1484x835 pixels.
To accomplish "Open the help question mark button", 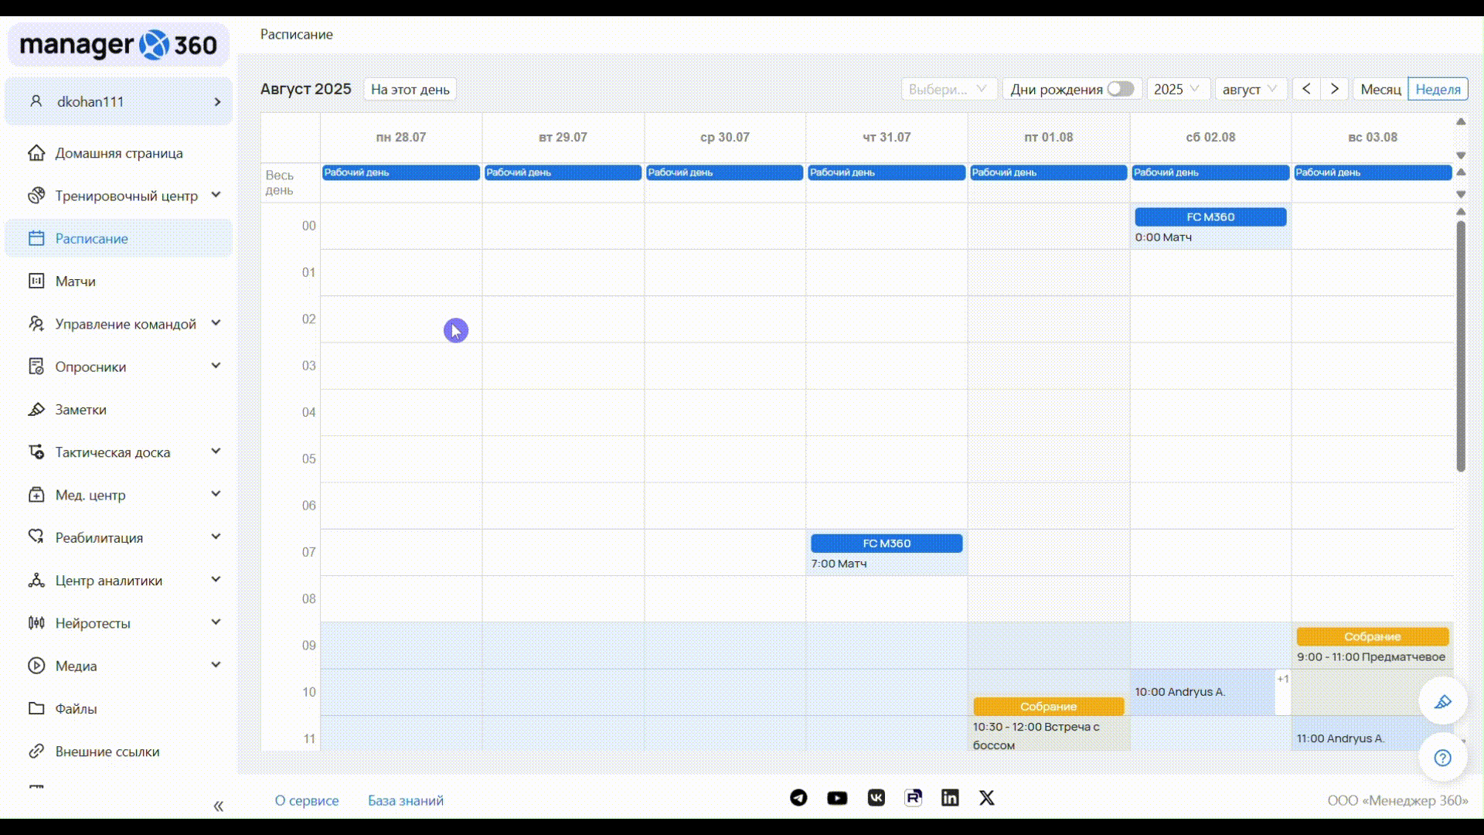I will click(1442, 758).
